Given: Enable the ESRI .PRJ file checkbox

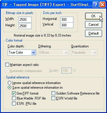Looking at the screenshot, I should pos(14,103).
